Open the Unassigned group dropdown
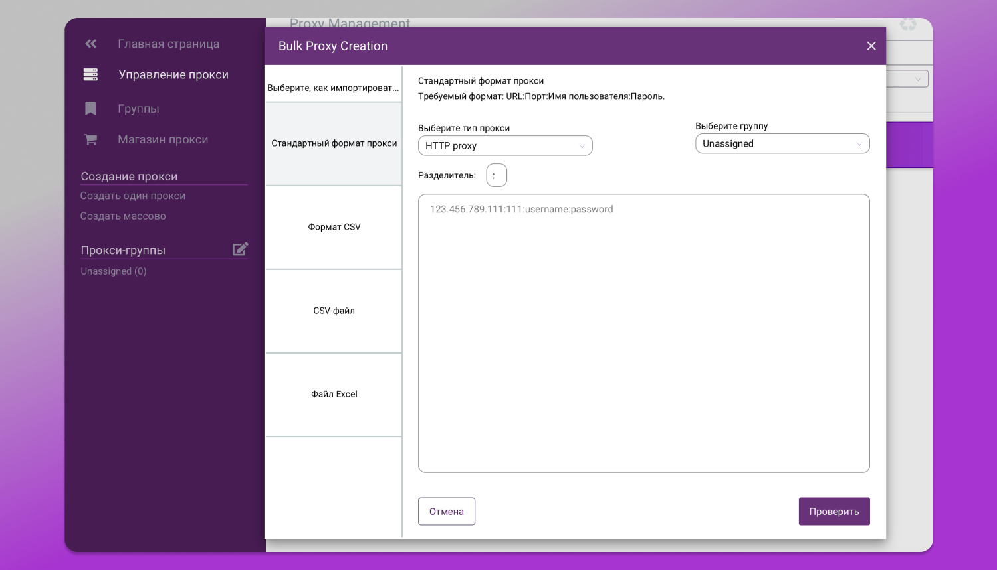This screenshot has width=997, height=570. 782,144
